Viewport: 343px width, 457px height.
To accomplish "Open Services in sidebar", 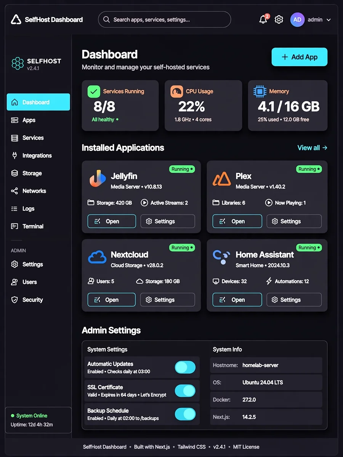I will [38, 138].
